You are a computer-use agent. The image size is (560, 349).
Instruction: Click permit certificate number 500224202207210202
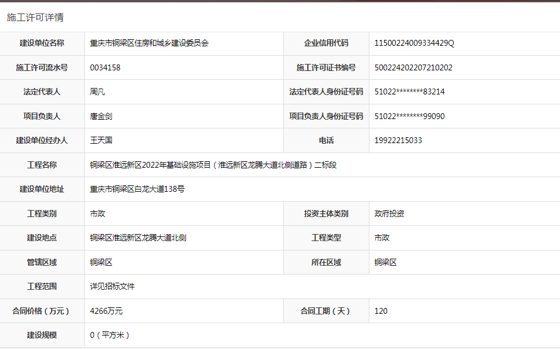(413, 67)
